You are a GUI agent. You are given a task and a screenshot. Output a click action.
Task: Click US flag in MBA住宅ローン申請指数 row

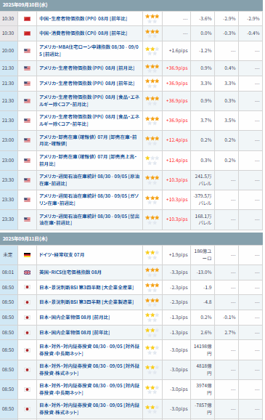[27, 51]
